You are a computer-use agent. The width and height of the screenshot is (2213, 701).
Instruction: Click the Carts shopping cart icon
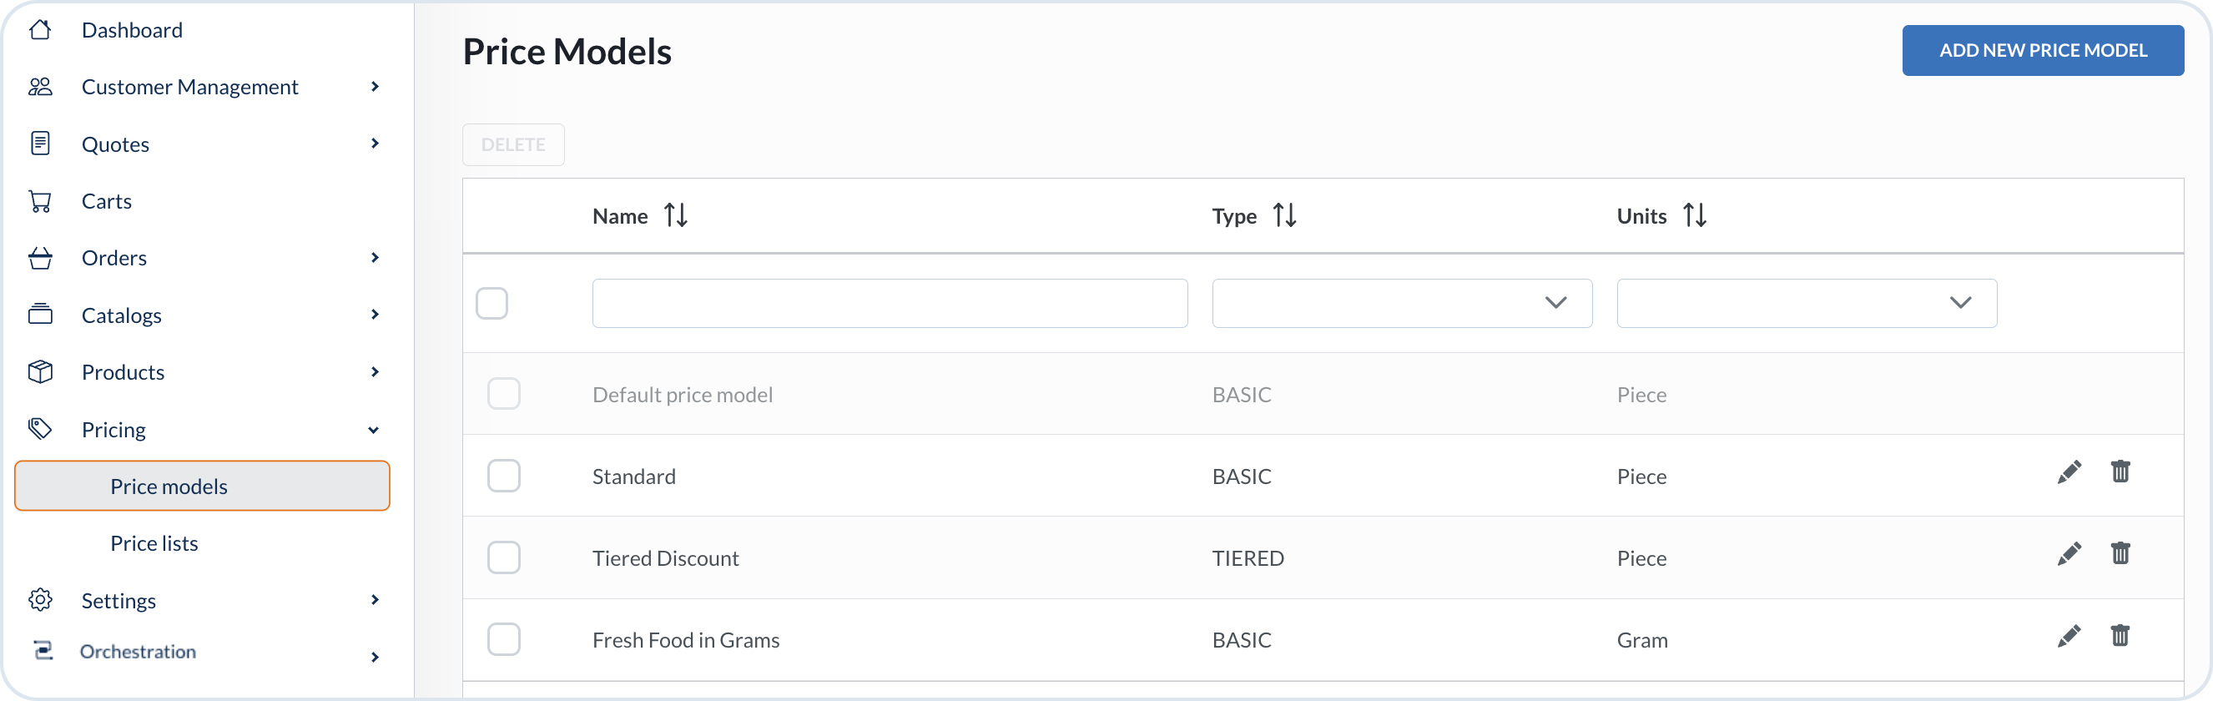pos(40,202)
